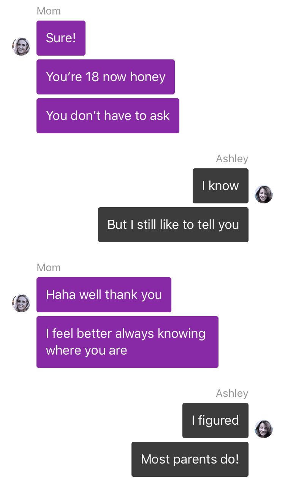Click the 'Mom' label above 'Haha well thank you'

[49, 268]
